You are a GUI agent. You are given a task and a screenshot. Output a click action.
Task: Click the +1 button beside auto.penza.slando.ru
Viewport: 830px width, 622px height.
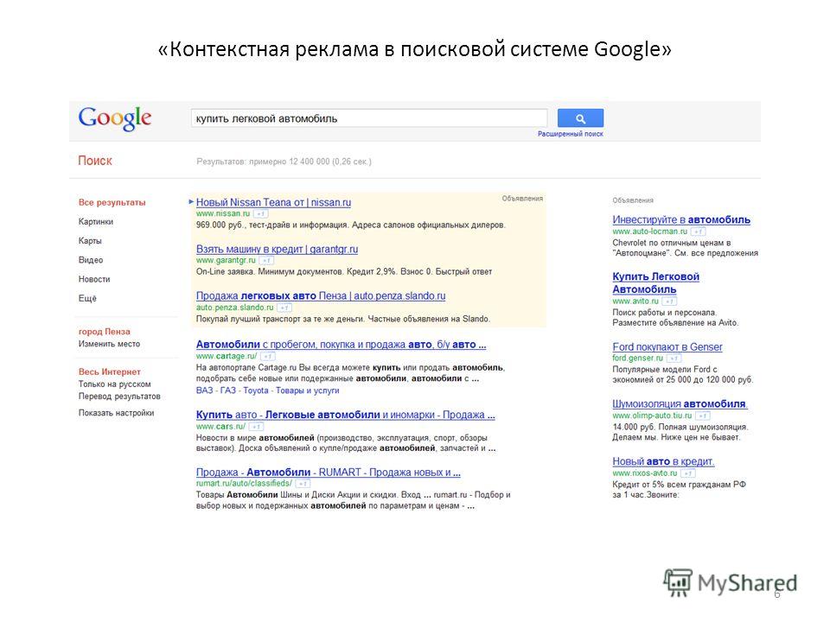click(x=284, y=308)
